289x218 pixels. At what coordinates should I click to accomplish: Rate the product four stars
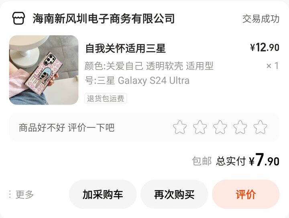click(240, 127)
